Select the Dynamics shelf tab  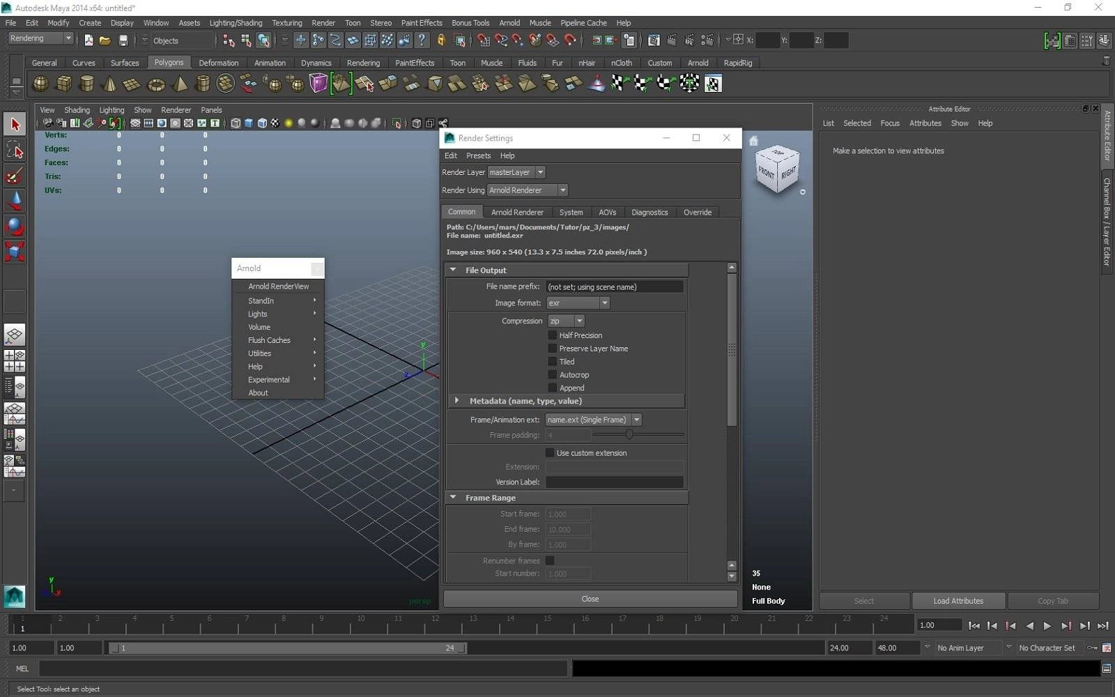pos(316,63)
